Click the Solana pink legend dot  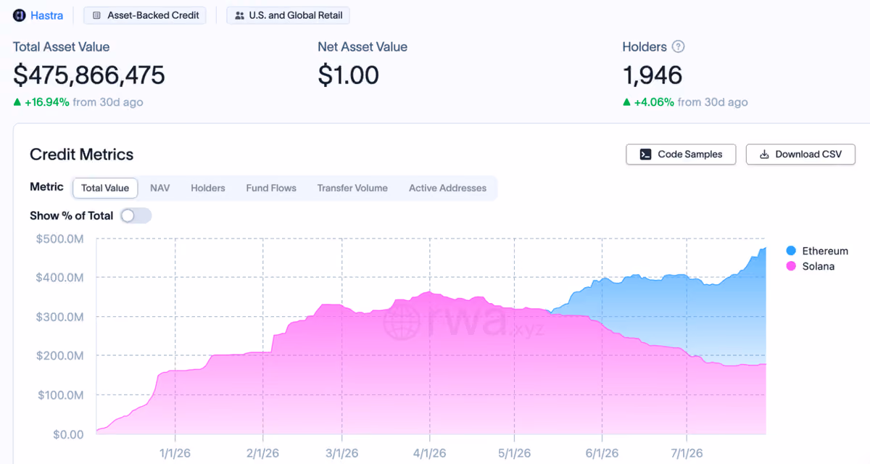tap(791, 266)
